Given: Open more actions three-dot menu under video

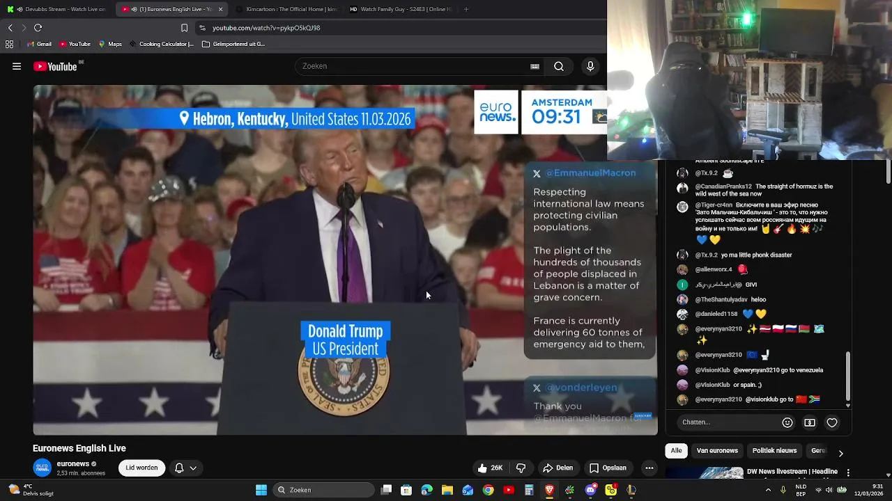Looking at the screenshot, I should [649, 468].
